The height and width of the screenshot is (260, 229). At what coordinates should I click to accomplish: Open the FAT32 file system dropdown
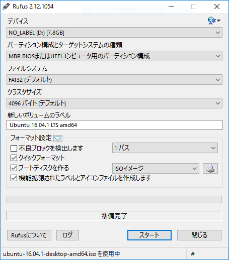(114, 80)
